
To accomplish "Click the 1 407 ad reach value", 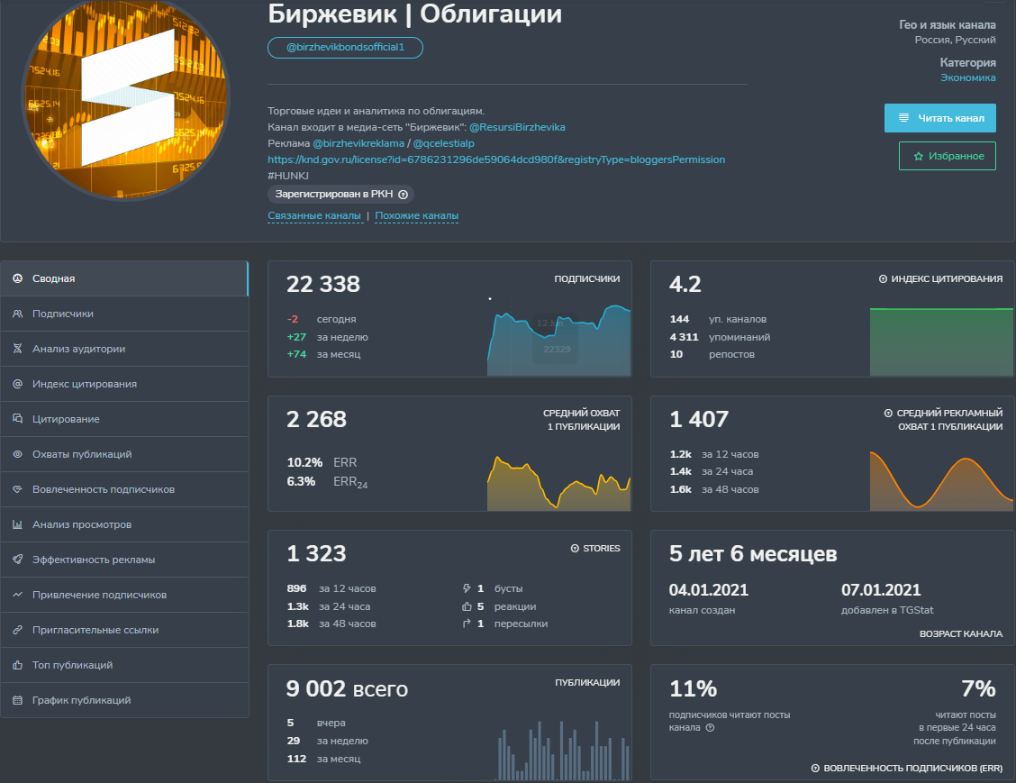I will (x=699, y=419).
